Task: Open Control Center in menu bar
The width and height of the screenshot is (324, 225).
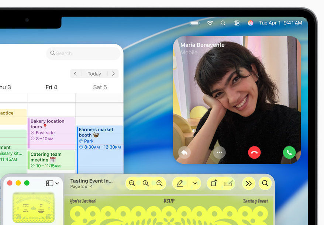Action: pyautogui.click(x=237, y=23)
